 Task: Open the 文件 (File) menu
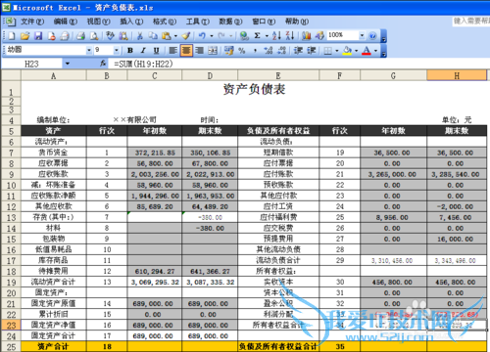32,22
